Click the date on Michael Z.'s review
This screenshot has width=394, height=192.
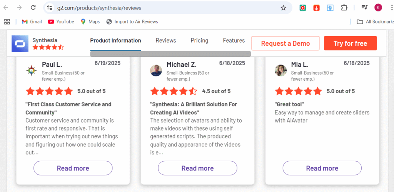pyautogui.click(x=232, y=63)
